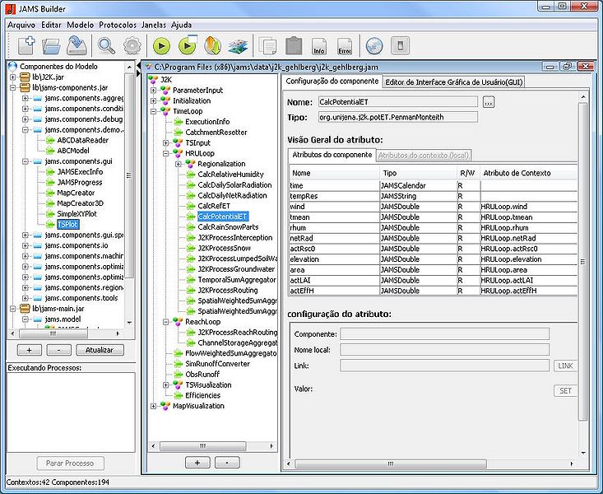Viewport: 603px width, 494px height.
Task: Open the Modelo menu
Action: point(81,25)
